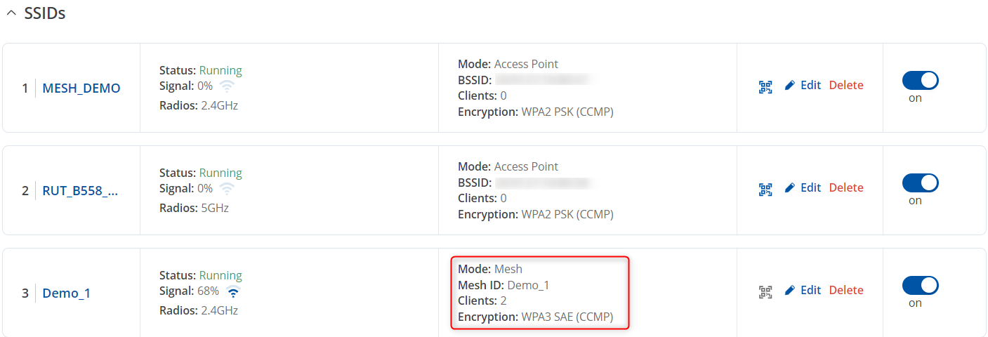Viewport: 988px width, 337px height.
Task: Click the pencil icon in RUT_B558 row
Action: pyautogui.click(x=790, y=188)
